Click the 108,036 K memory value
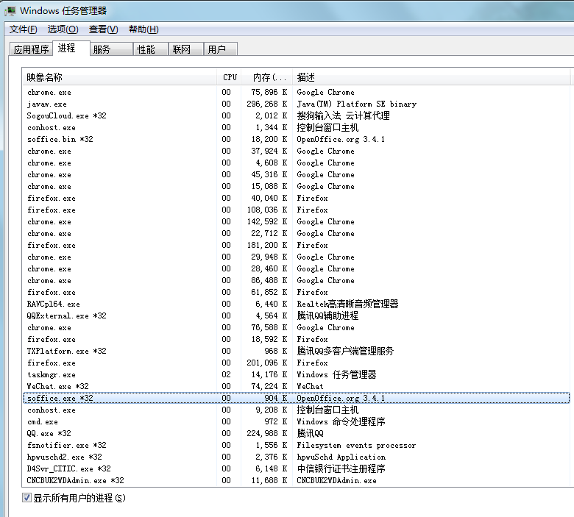Image resolution: width=574 pixels, height=517 pixels. pyautogui.click(x=267, y=210)
